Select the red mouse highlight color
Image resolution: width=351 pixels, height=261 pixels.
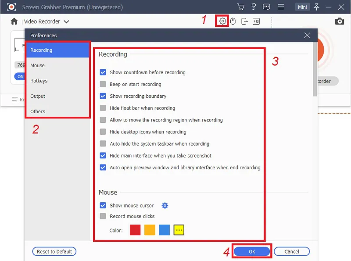(x=135, y=229)
